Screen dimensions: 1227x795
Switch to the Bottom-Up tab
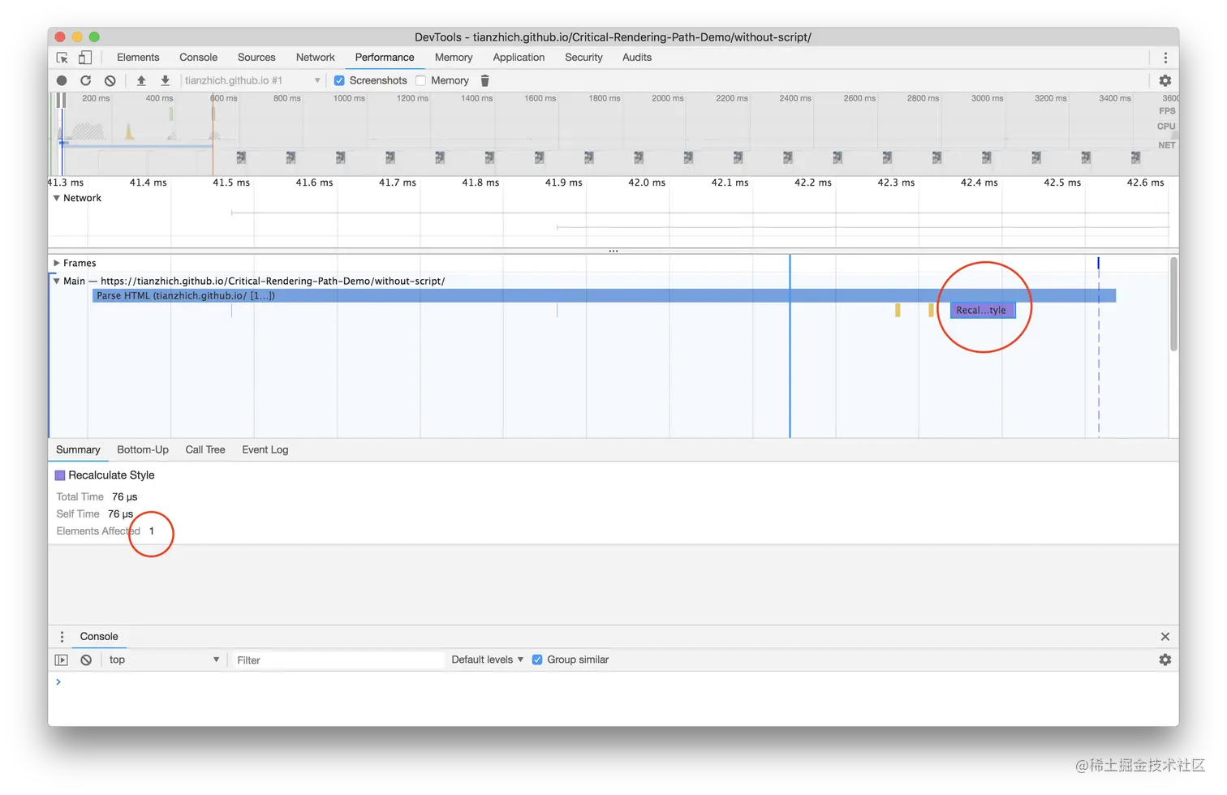click(x=143, y=450)
